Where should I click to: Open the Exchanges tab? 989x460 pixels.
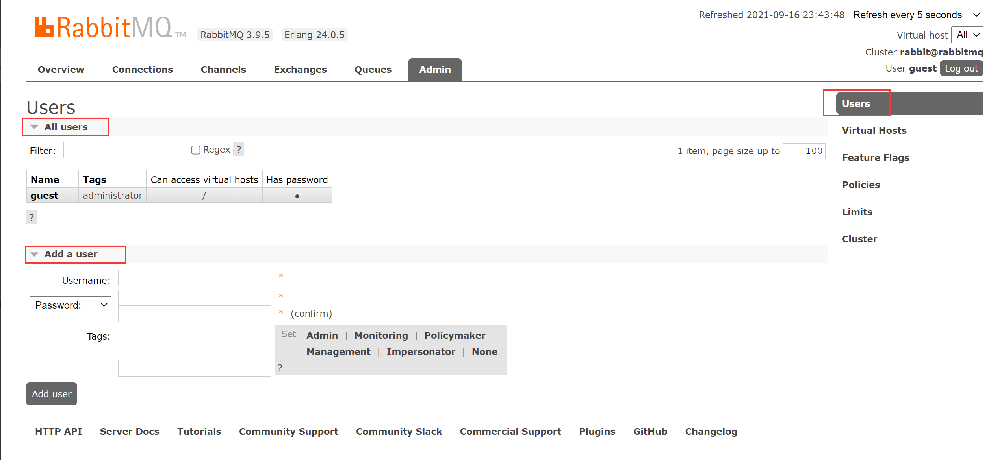pyautogui.click(x=300, y=70)
